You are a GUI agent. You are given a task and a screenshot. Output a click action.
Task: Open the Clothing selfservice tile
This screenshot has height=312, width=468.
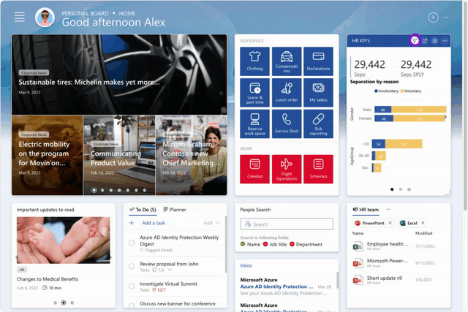(254, 61)
